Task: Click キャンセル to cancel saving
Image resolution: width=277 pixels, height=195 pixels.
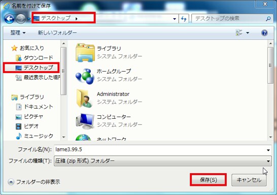Action: coord(249,180)
